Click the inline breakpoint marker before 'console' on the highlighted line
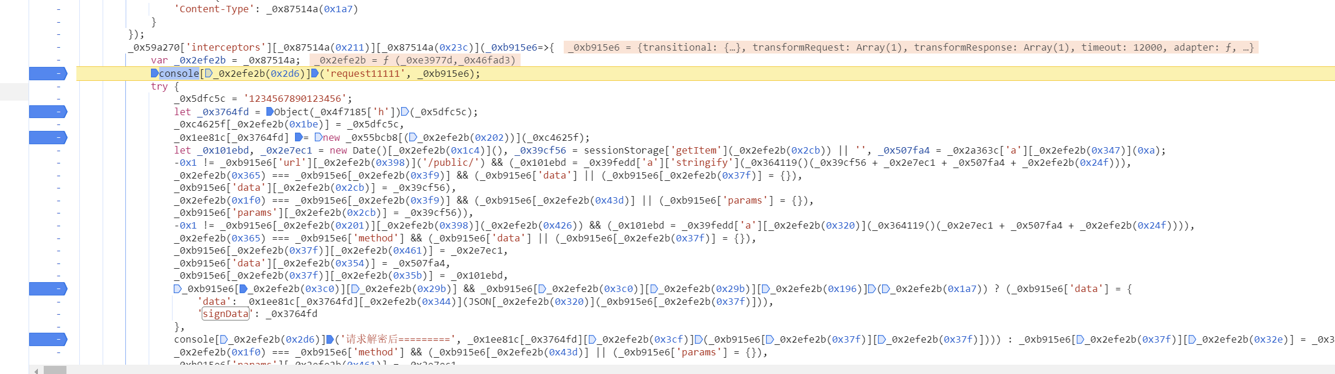1335x374 pixels. pyautogui.click(x=154, y=73)
